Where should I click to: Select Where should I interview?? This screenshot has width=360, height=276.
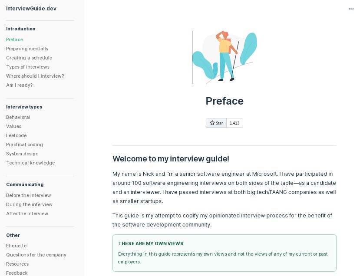35,76
